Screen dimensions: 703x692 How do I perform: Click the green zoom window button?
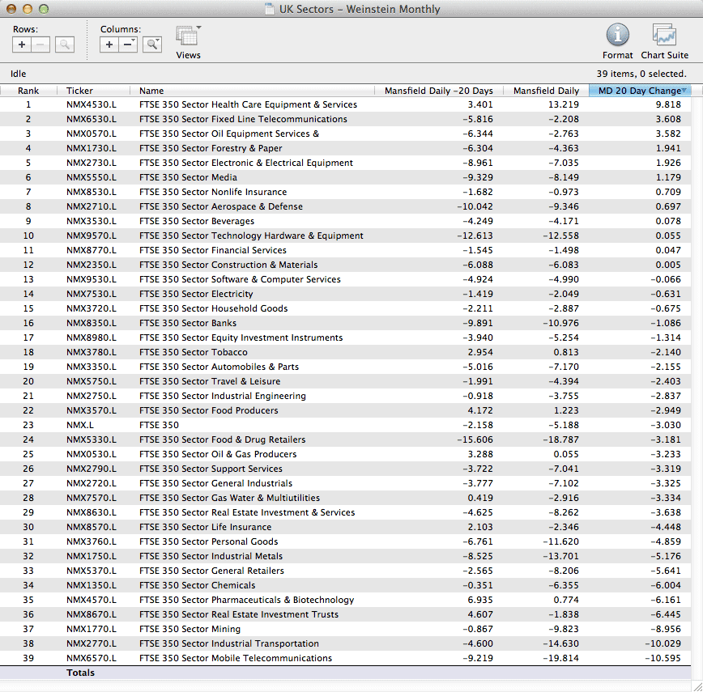click(43, 9)
